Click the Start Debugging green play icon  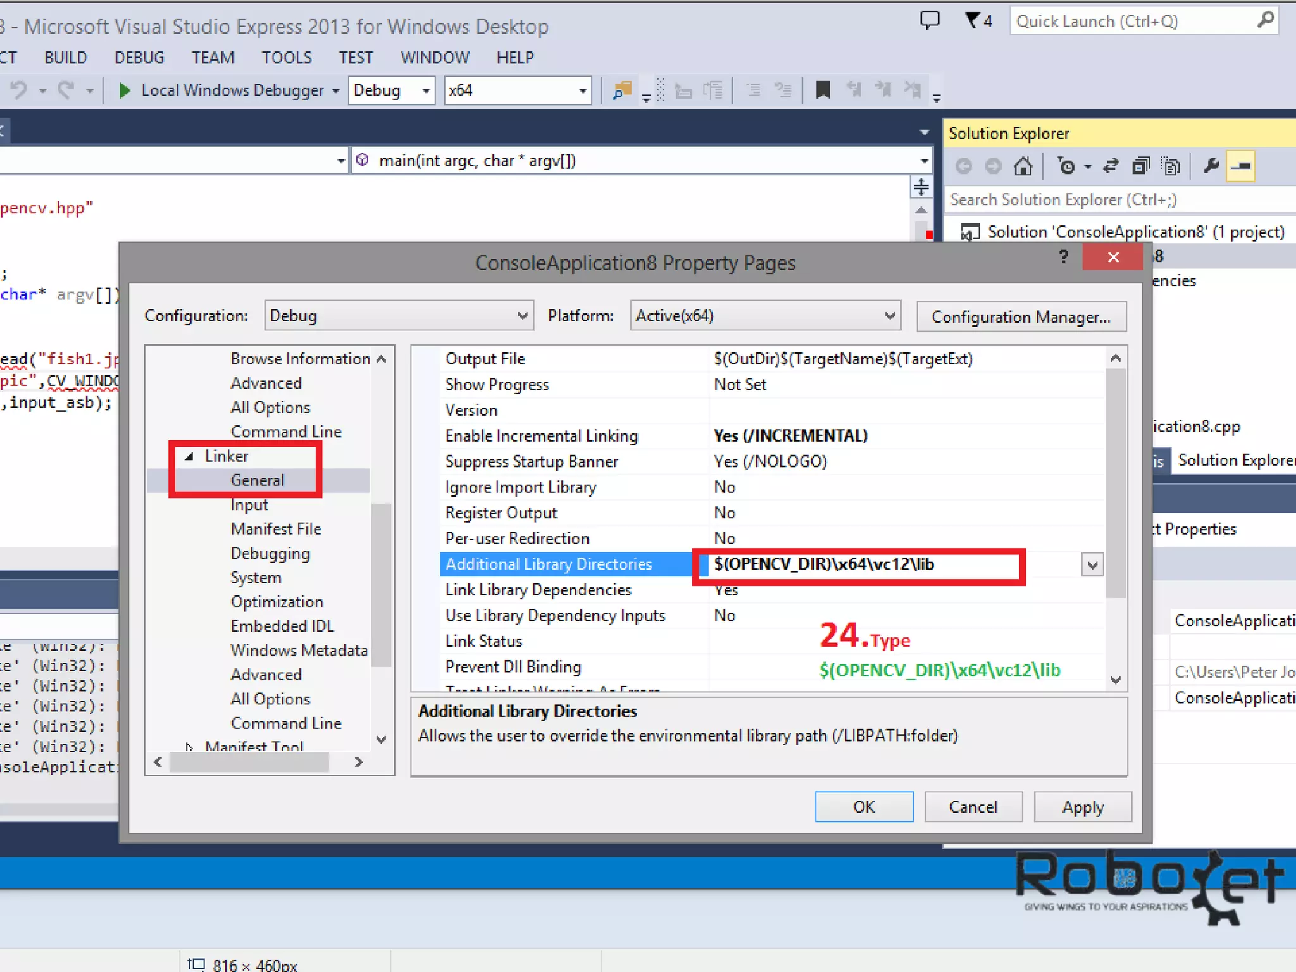[x=125, y=90]
